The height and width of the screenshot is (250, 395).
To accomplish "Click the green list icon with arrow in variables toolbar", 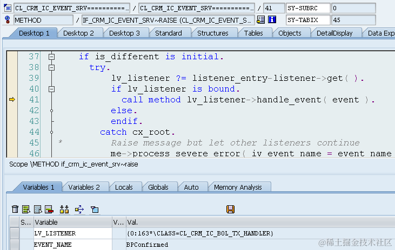I will 26,209.
